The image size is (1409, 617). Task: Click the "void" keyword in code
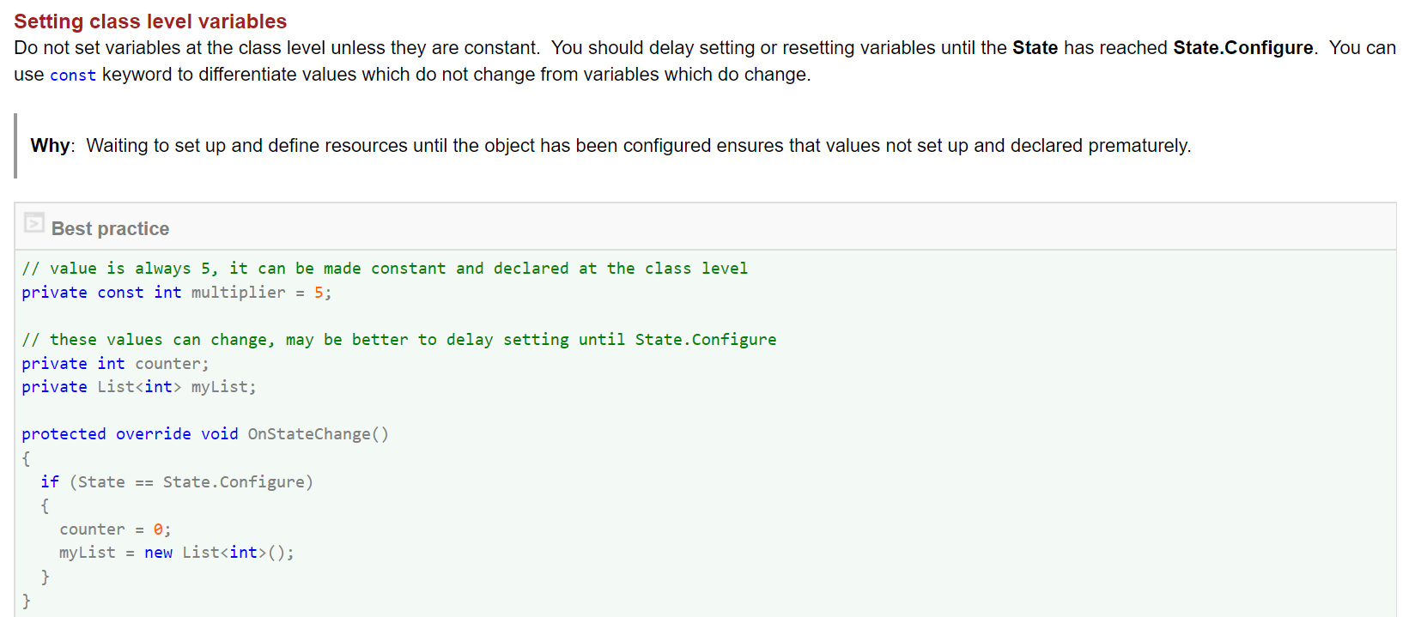(x=219, y=434)
